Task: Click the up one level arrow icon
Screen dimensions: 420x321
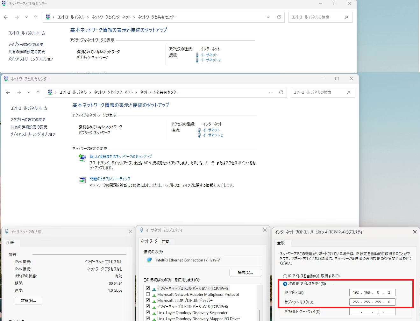Action: [x=38, y=92]
